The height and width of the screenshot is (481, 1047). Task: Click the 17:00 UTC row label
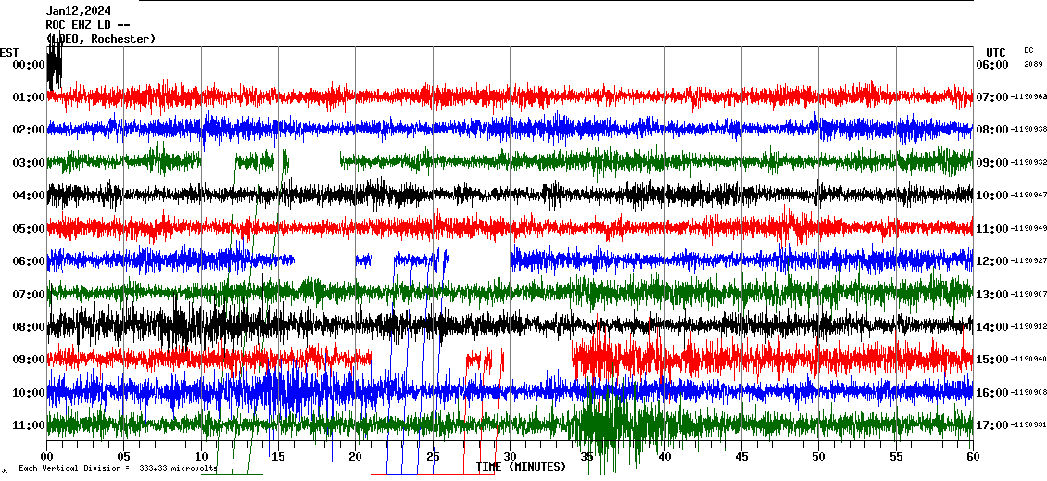coord(990,425)
